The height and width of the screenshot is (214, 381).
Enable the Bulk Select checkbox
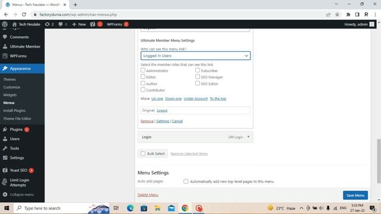(x=143, y=153)
